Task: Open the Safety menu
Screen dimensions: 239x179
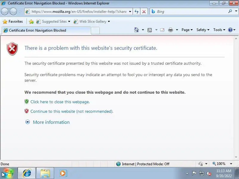Action: coord(203,30)
